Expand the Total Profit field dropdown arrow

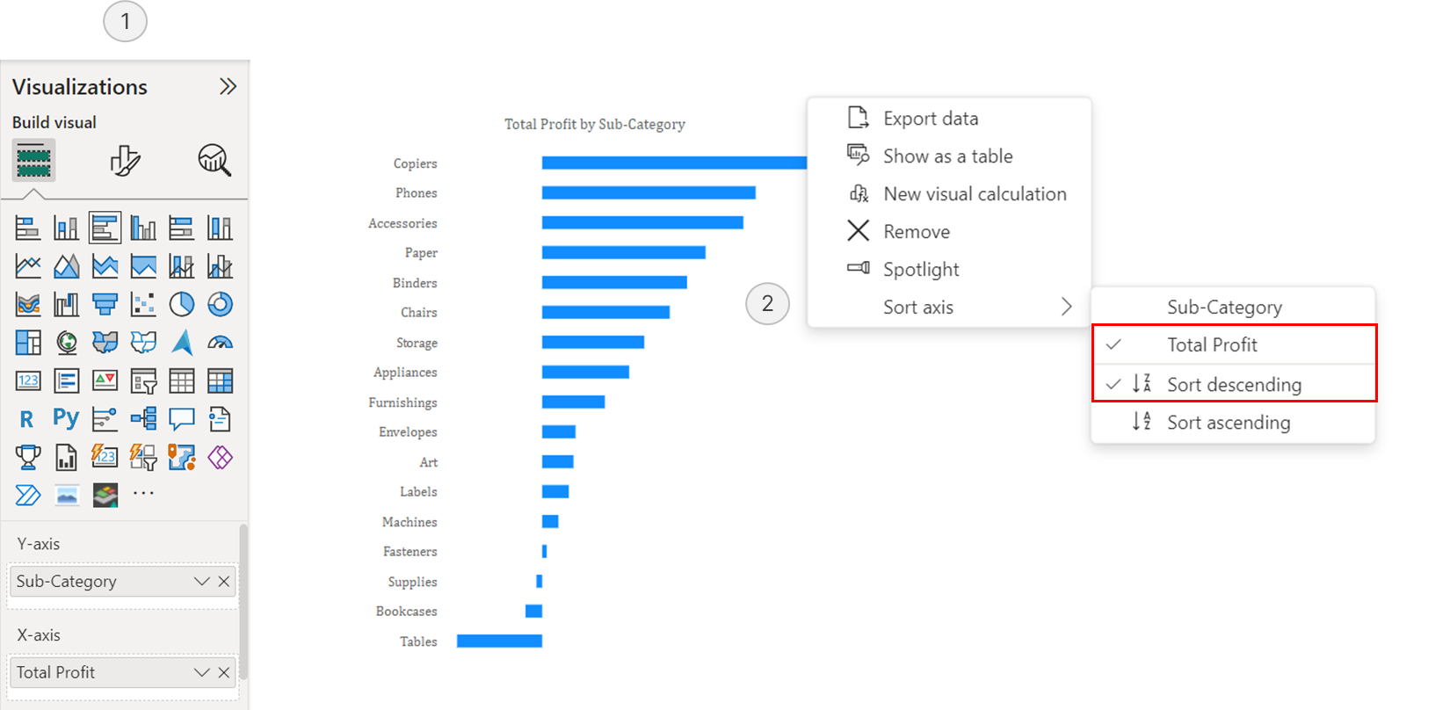pos(201,672)
